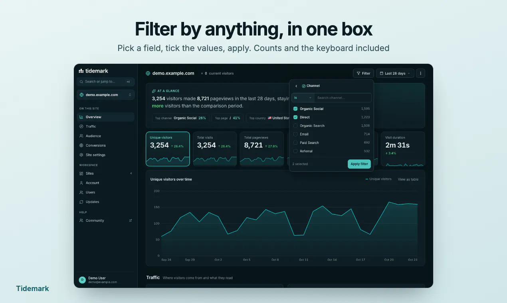
Task: Open the Overview page in the sidebar
Action: [x=106, y=117]
